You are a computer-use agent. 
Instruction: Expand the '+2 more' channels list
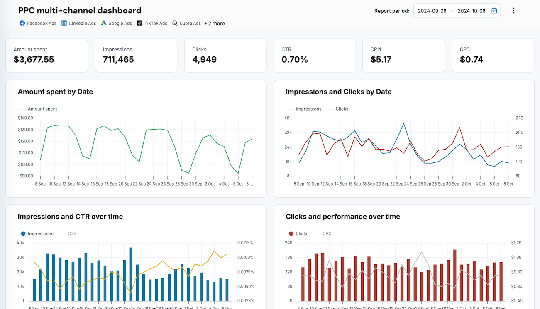pyautogui.click(x=215, y=23)
